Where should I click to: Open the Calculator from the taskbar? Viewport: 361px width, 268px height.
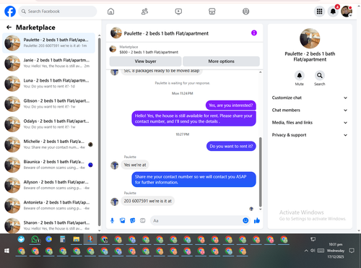pos(63,239)
